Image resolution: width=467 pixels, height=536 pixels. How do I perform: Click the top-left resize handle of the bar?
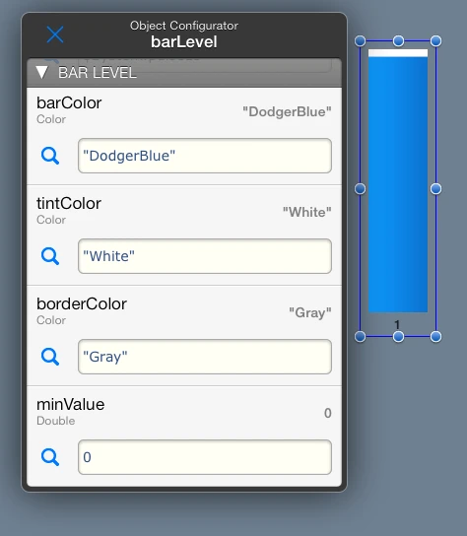[360, 41]
